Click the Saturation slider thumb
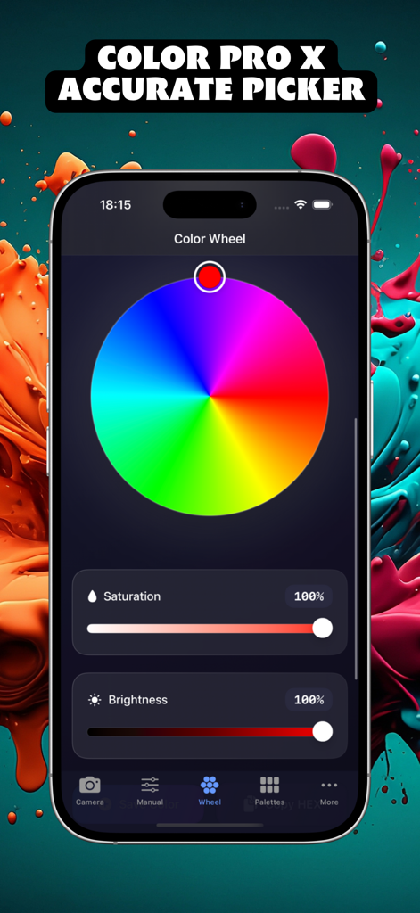Image resolution: width=420 pixels, height=913 pixels. click(x=322, y=629)
